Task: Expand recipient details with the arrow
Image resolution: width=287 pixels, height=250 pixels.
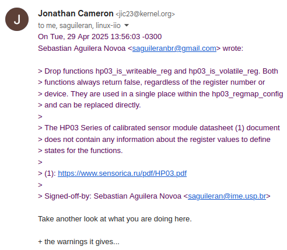Action: point(127,25)
